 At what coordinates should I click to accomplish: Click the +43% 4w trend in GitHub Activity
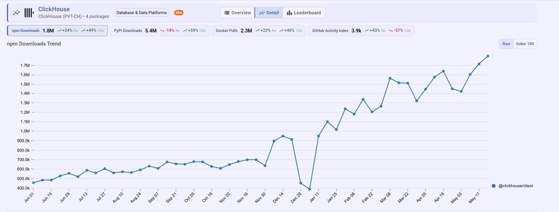tap(376, 31)
